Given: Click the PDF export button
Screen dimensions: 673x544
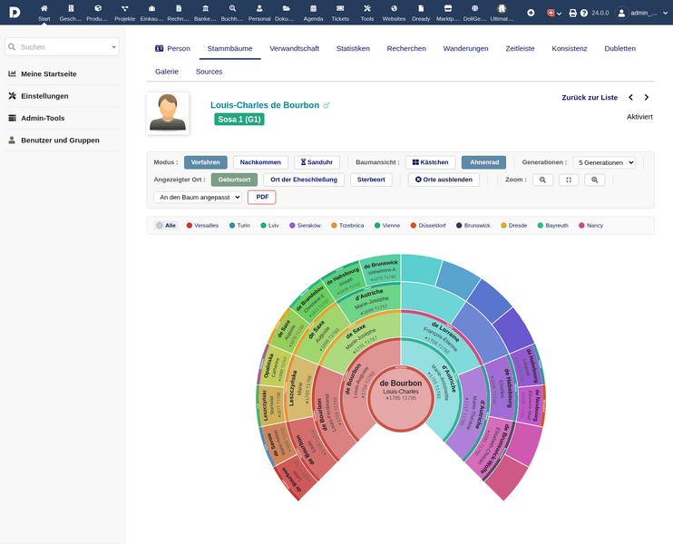Looking at the screenshot, I should coord(262,197).
